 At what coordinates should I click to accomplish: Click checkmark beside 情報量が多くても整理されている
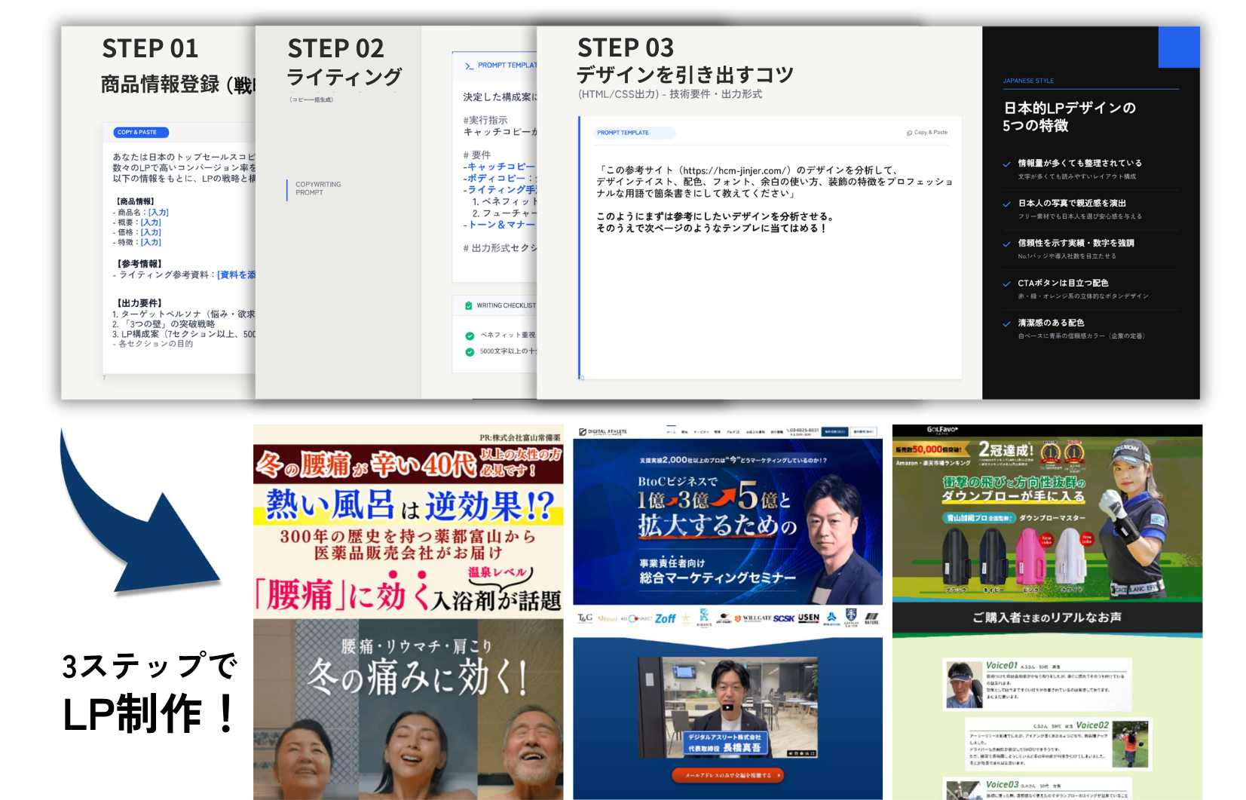point(1007,164)
